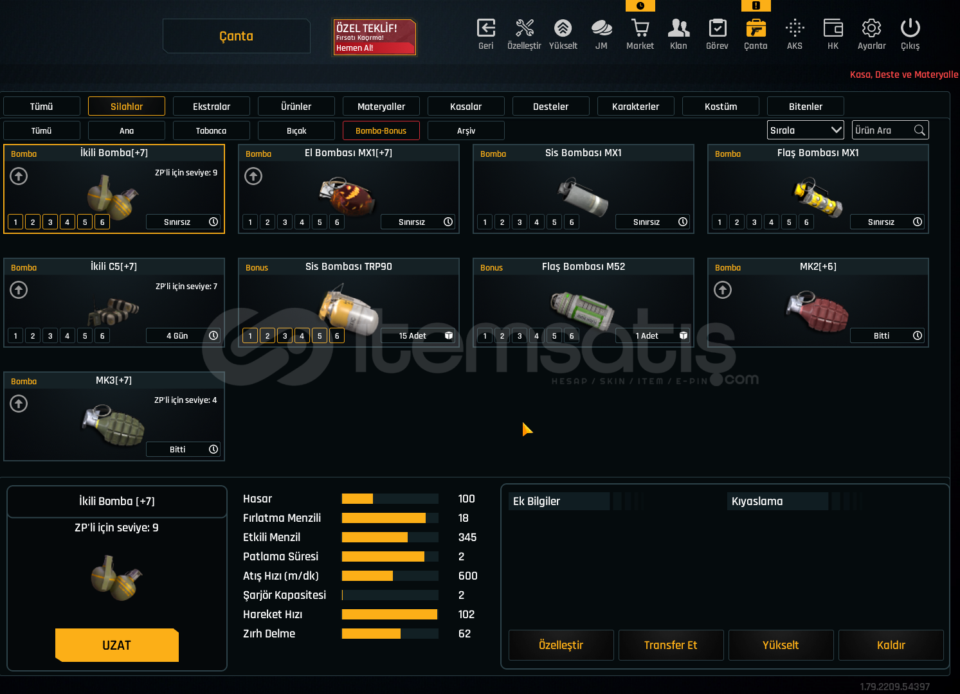Open the Yükselt upgrade icon
Image resolution: width=960 pixels, height=694 pixels.
coord(563,29)
